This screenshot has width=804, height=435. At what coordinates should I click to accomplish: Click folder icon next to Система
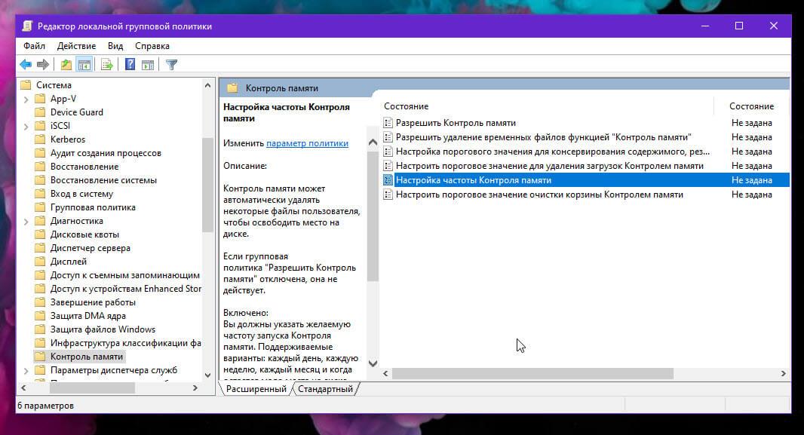26,85
